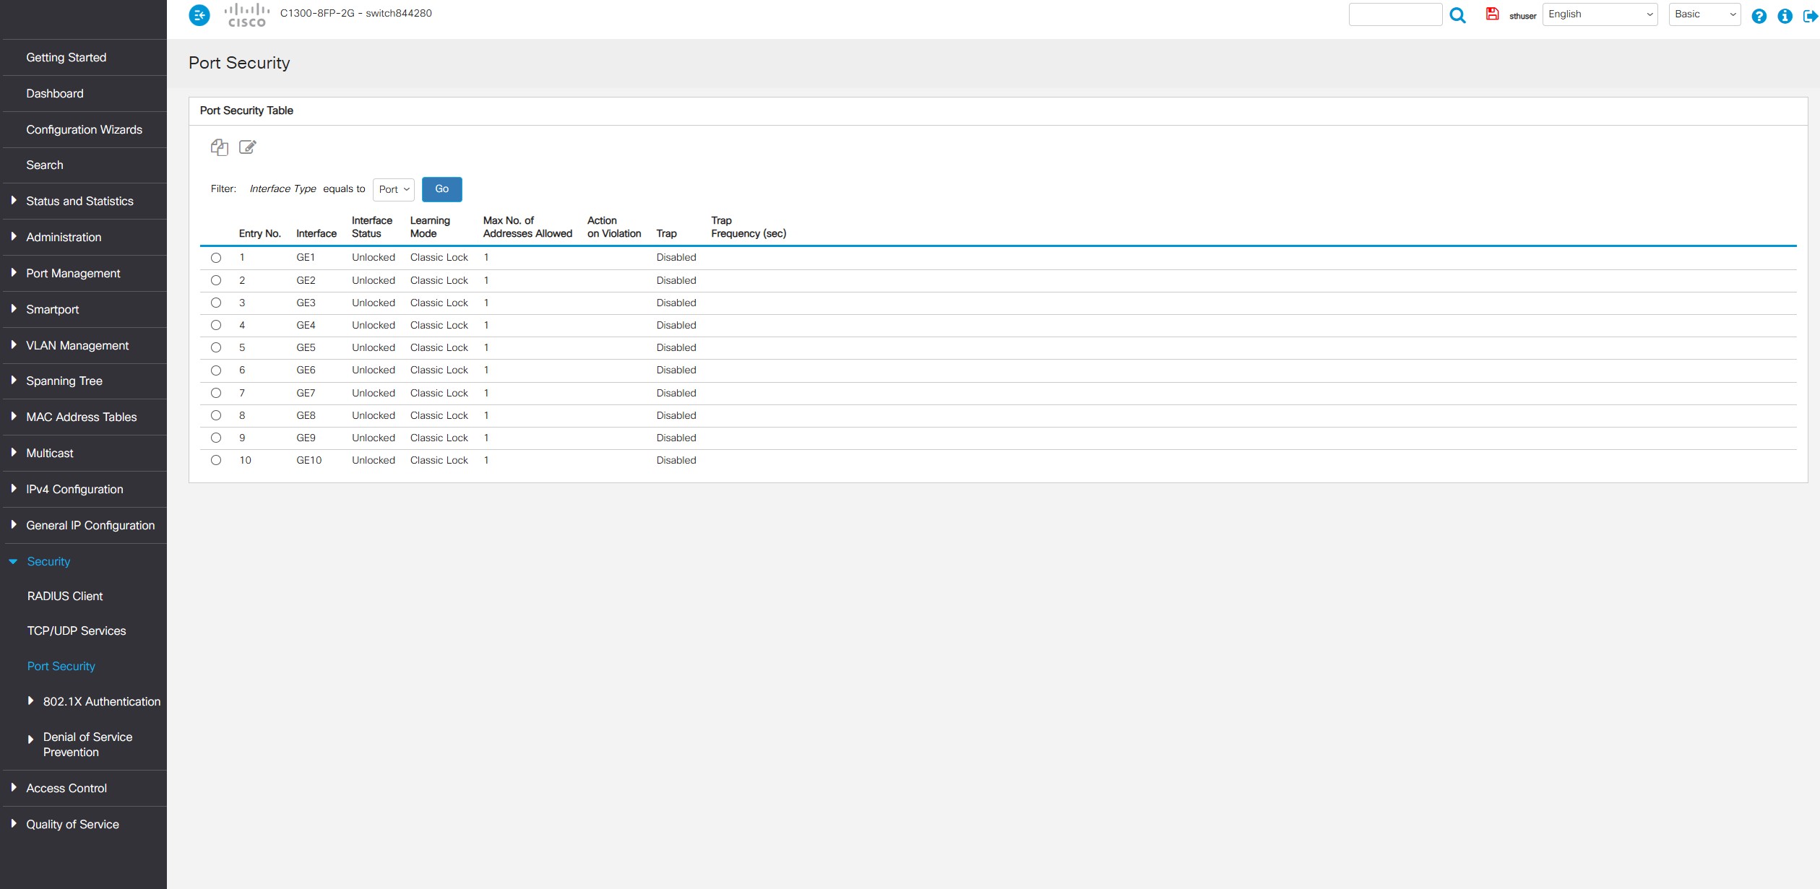Open the English language dropdown

[x=1600, y=14]
